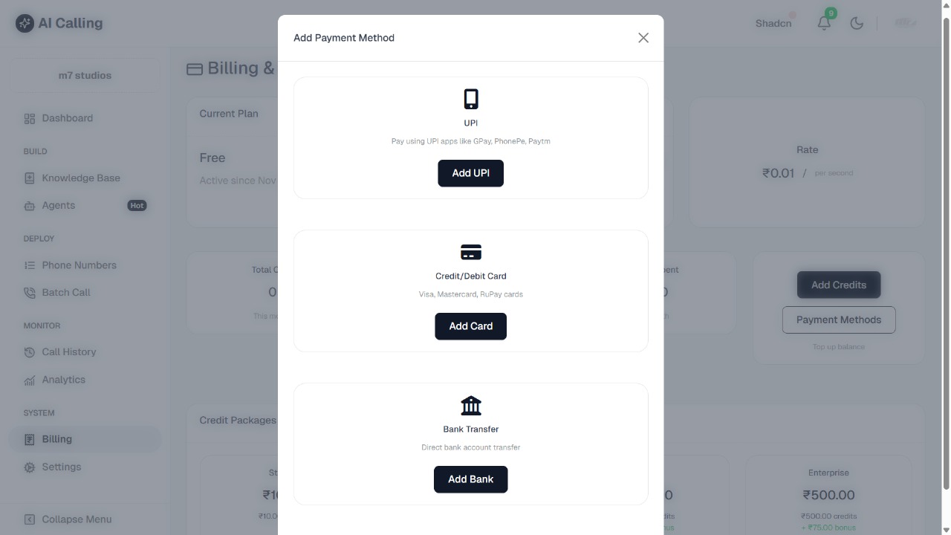Open Analytics using the chart icon
The image size is (951, 535).
point(29,380)
